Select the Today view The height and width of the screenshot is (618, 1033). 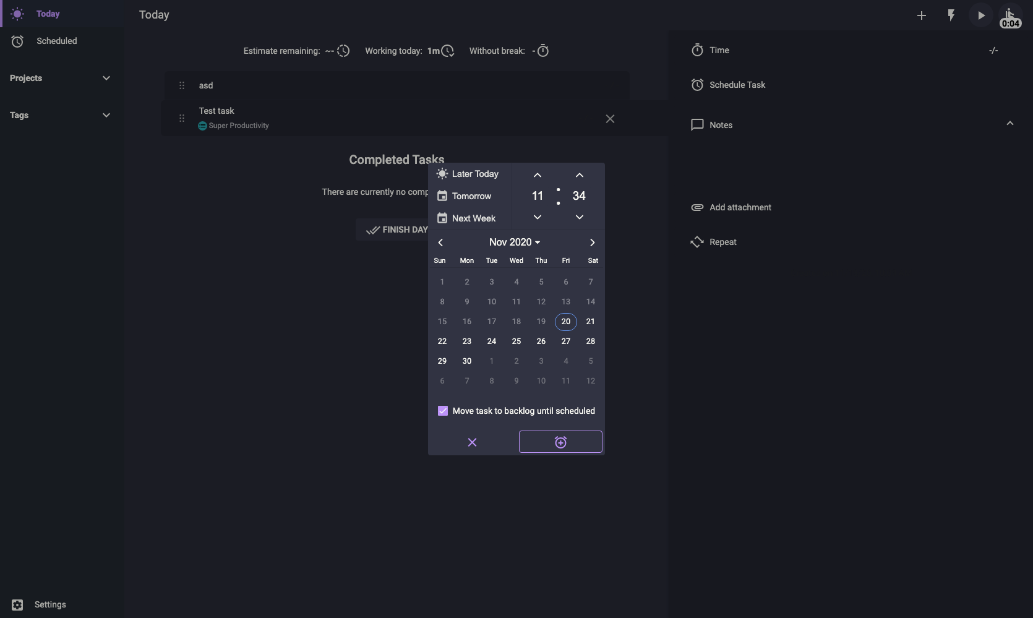(x=49, y=14)
